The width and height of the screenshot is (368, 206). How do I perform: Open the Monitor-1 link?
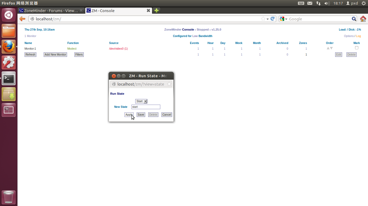pos(30,49)
